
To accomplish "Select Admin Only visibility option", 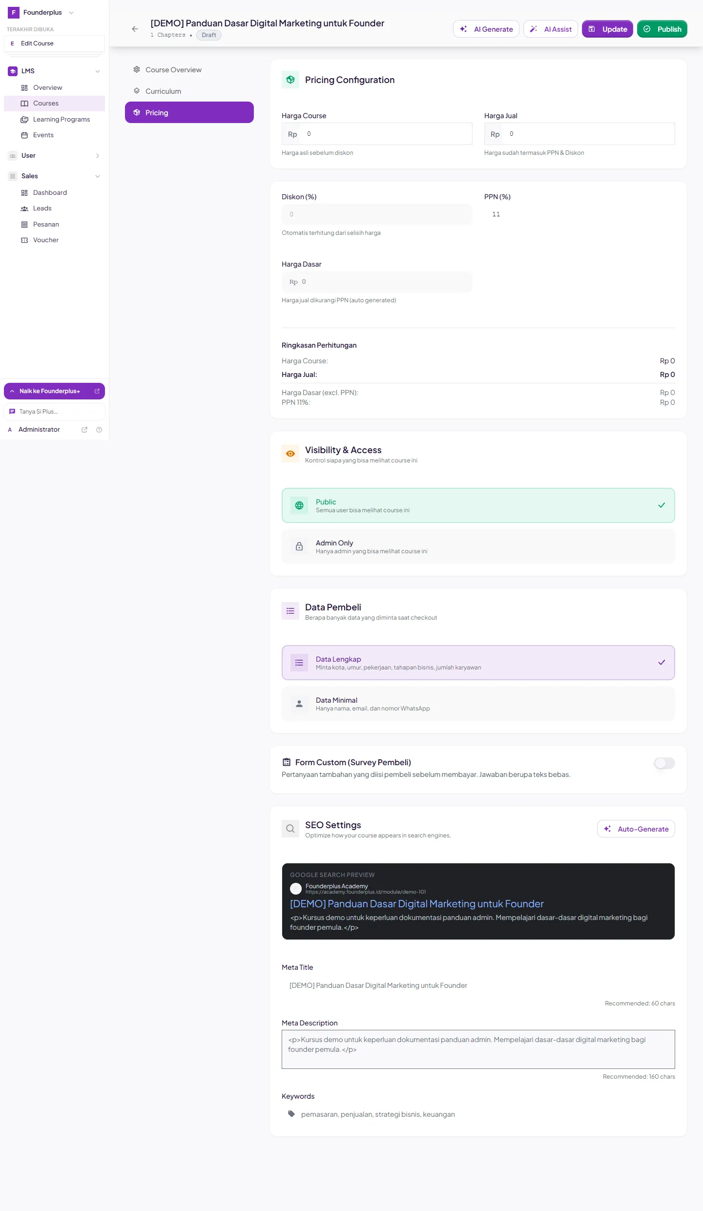I will pos(478,546).
